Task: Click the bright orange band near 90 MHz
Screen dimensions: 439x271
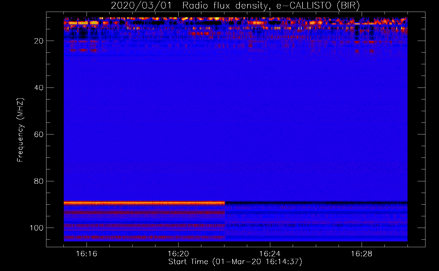Action: (x=144, y=203)
